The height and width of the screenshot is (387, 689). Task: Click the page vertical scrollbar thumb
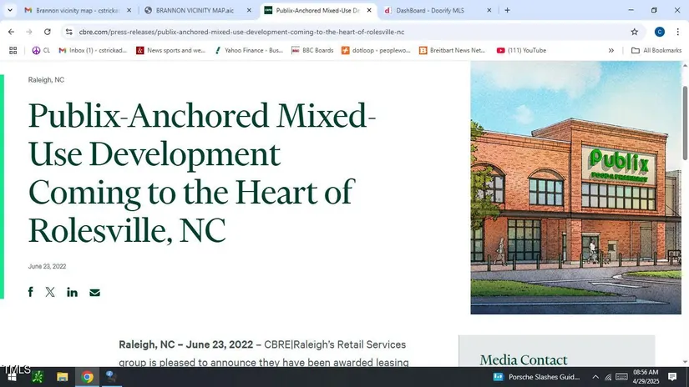coord(685,123)
